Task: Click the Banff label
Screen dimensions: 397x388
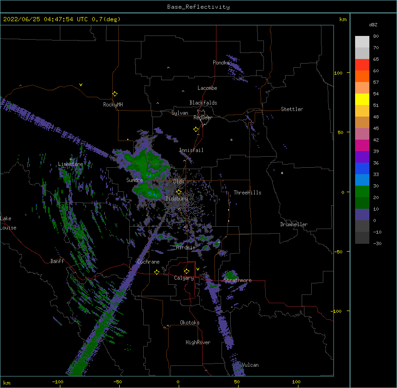Action: pyautogui.click(x=57, y=261)
